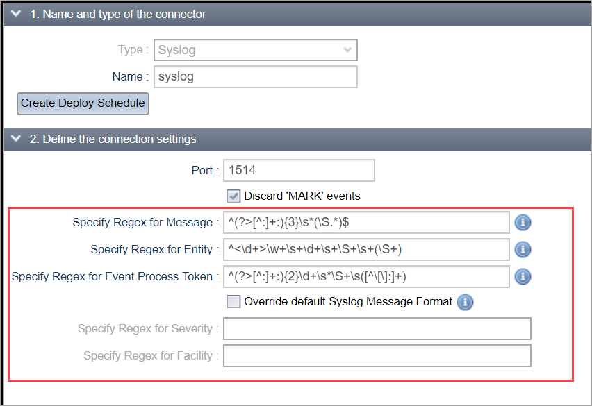Click the Port field showing 1514
The height and width of the screenshot is (406, 592).
(299, 170)
